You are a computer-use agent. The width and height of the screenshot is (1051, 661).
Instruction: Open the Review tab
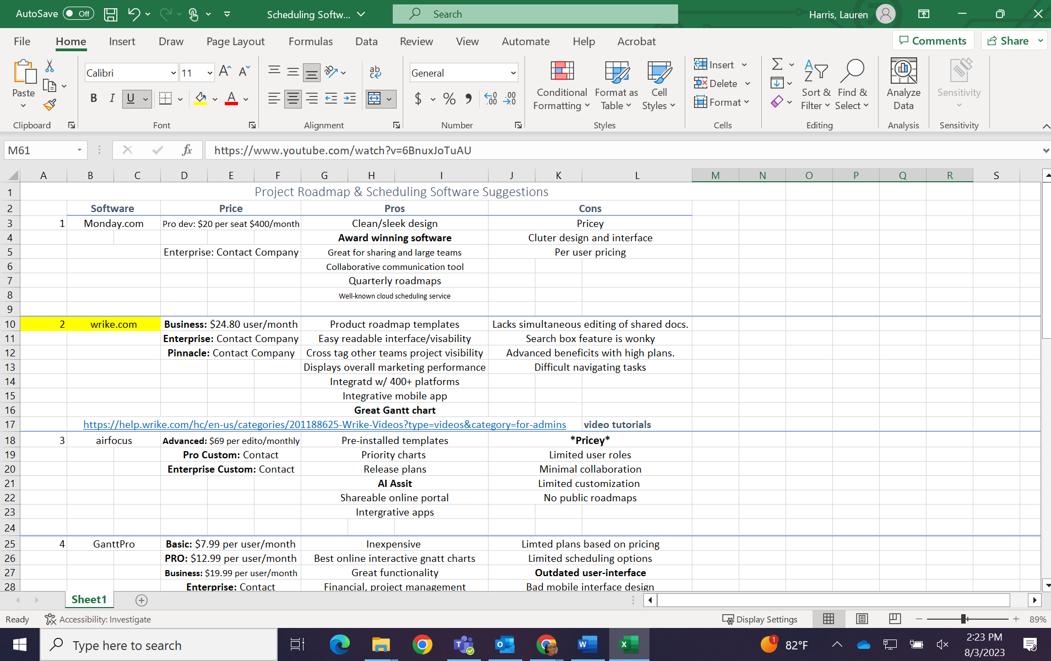coord(416,41)
